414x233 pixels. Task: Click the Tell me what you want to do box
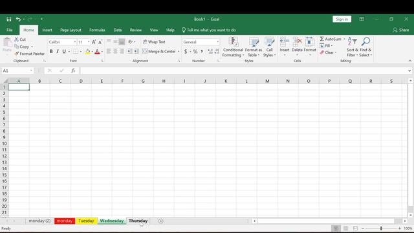click(x=209, y=30)
